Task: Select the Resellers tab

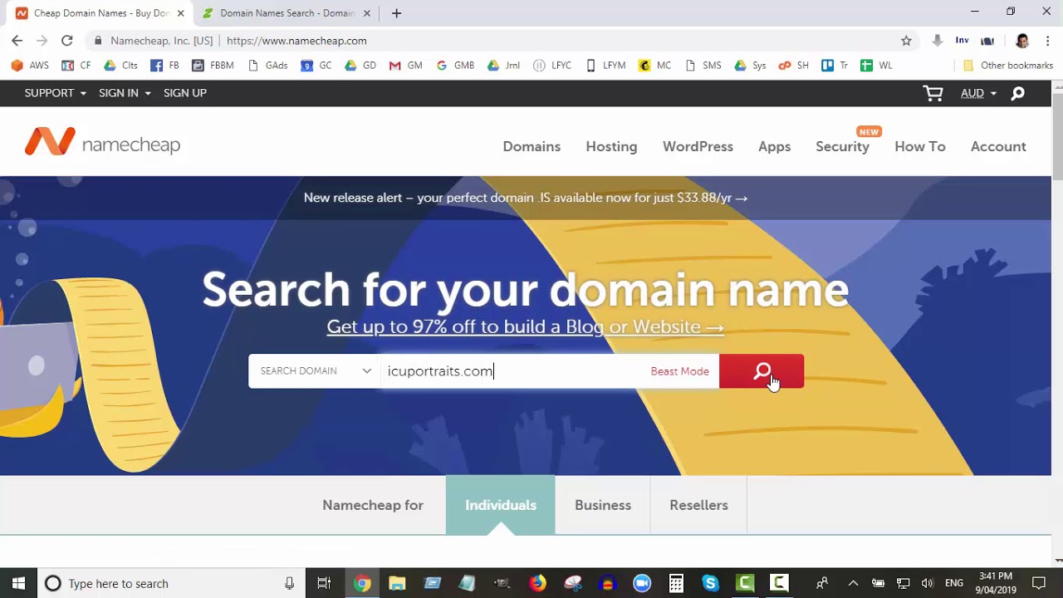Action: [x=698, y=505]
